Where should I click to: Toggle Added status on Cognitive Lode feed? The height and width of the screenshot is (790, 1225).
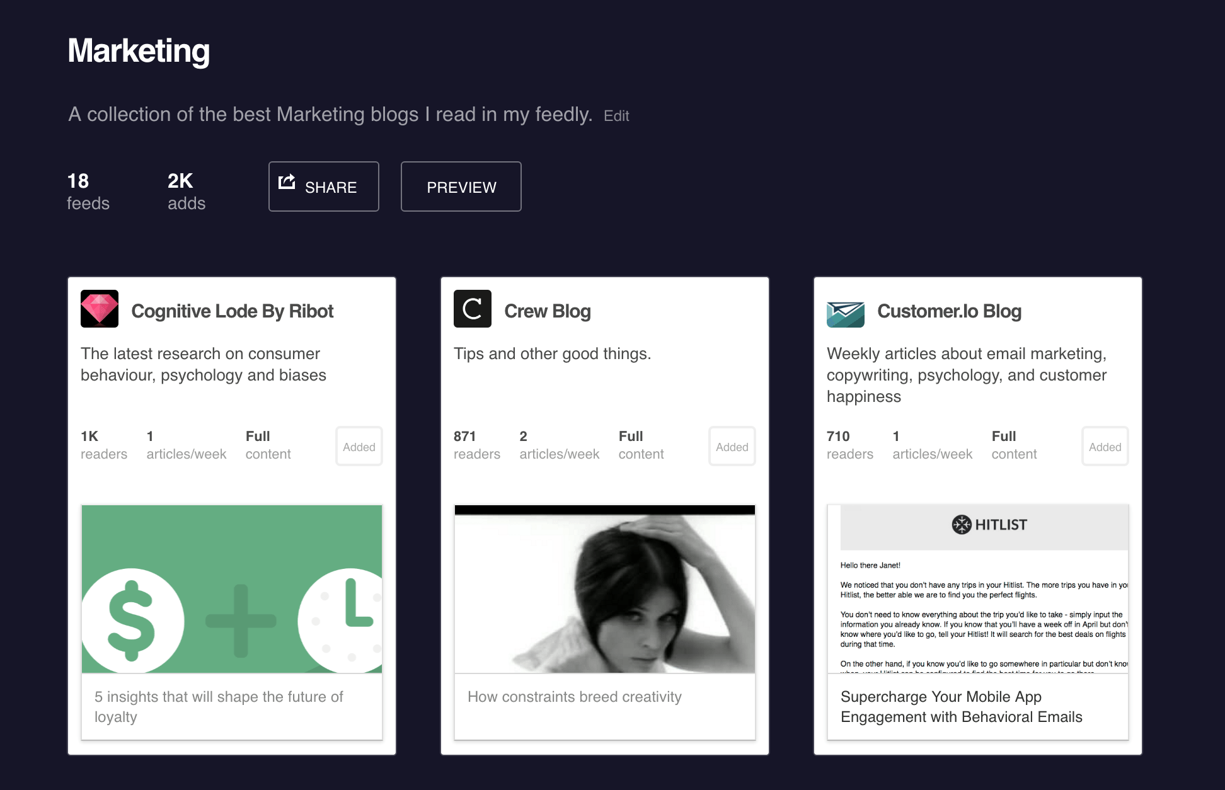pos(358,445)
